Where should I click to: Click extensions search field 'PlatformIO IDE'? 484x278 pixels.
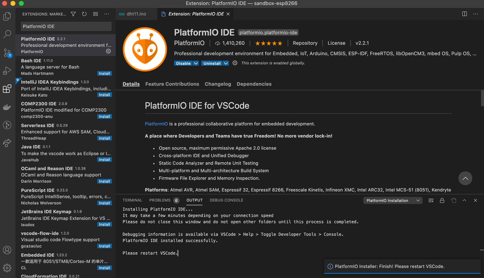[66, 26]
